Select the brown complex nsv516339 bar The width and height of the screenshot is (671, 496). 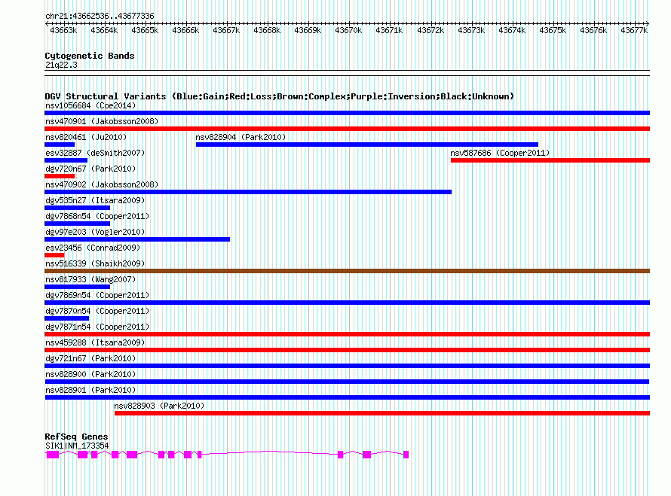347,271
